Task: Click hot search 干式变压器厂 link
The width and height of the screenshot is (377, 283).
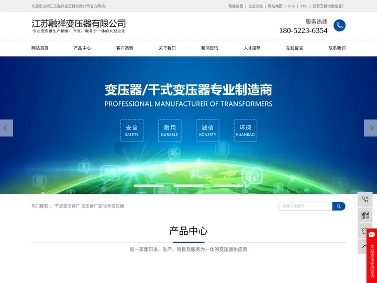Action: (67, 206)
